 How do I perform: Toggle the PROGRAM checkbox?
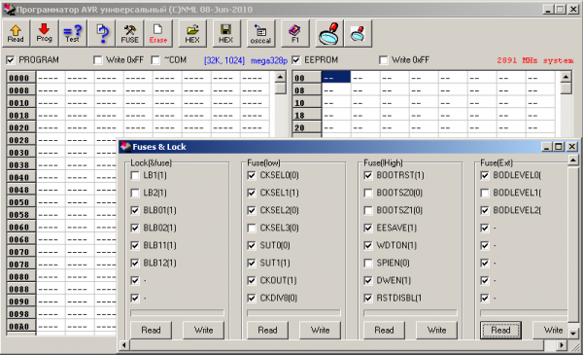11,60
